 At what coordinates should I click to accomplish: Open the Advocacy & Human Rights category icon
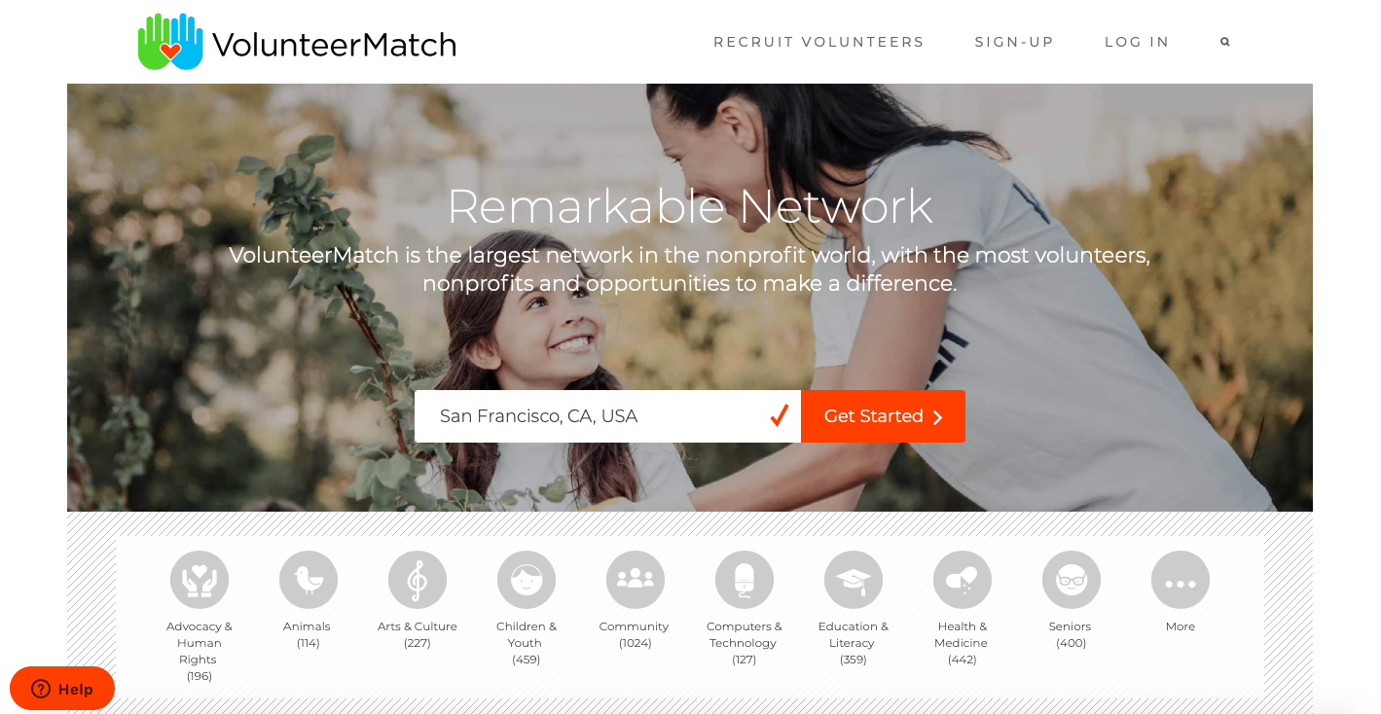click(x=200, y=581)
